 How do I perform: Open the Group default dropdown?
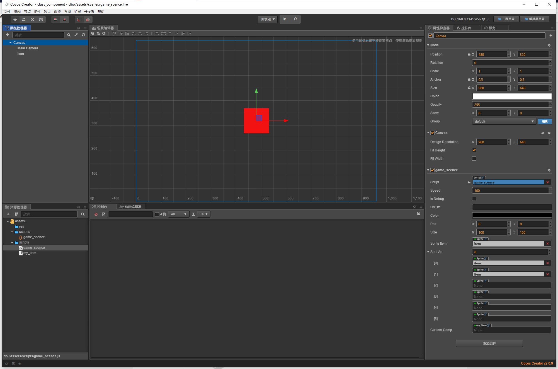click(504, 121)
